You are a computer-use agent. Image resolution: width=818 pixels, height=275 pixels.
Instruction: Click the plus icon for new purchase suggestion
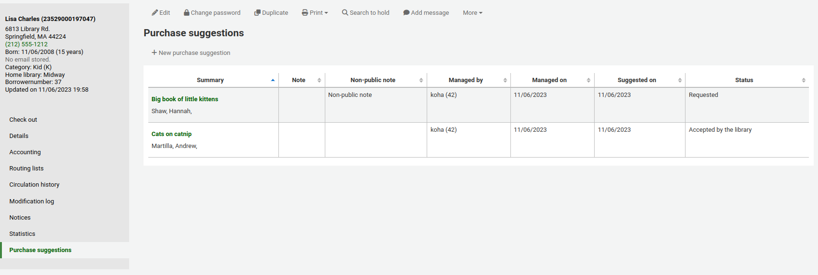[154, 53]
